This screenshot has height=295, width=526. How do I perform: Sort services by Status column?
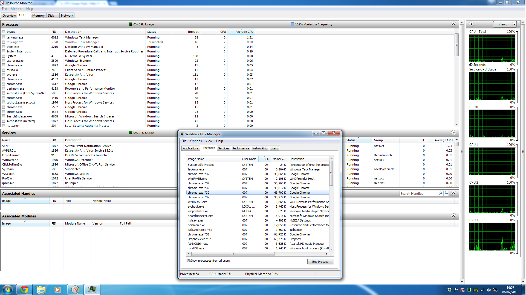pyautogui.click(x=358, y=140)
